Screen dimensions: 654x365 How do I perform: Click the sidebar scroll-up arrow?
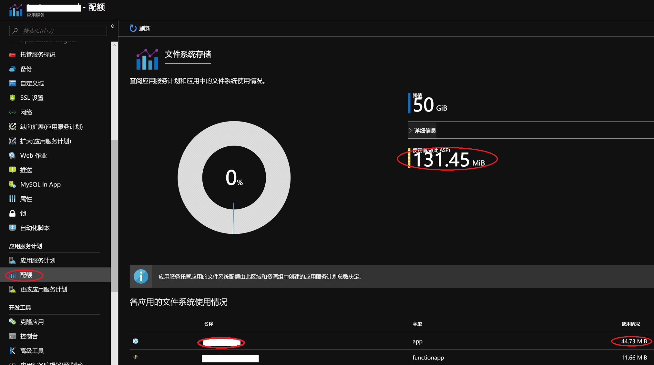tap(114, 45)
